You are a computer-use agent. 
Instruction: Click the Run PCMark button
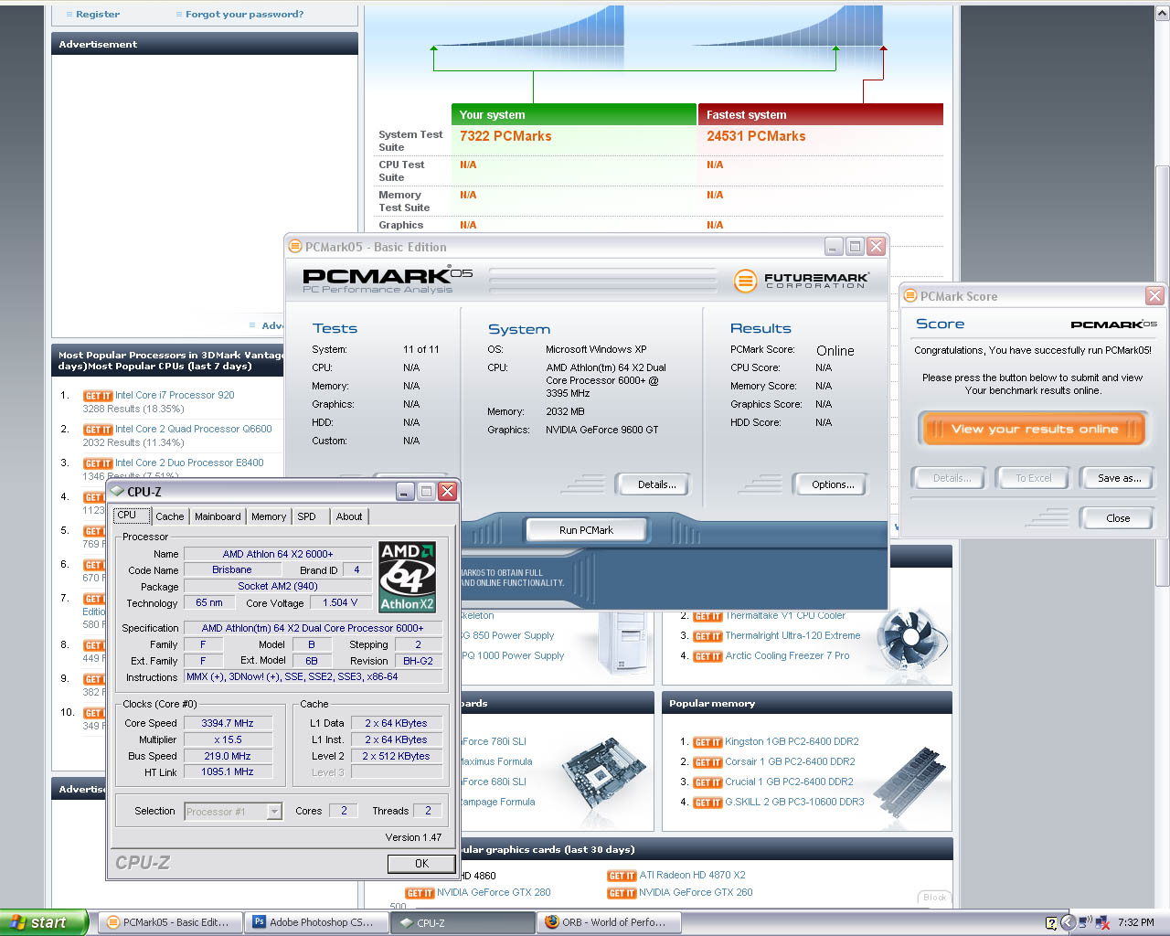coord(586,530)
